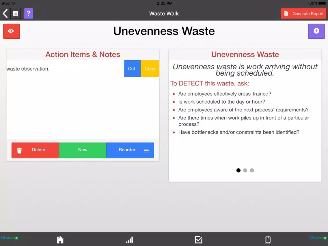Delete the selected action item
The height and width of the screenshot is (246, 328).
click(x=35, y=150)
